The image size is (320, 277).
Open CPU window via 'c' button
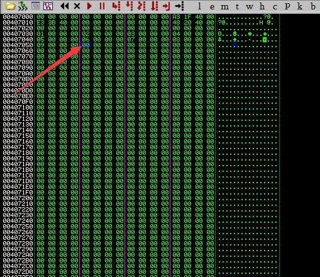click(275, 7)
